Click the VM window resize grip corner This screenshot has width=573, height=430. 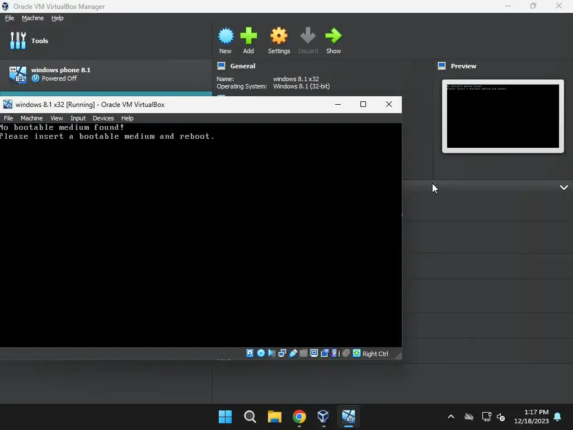click(398, 356)
